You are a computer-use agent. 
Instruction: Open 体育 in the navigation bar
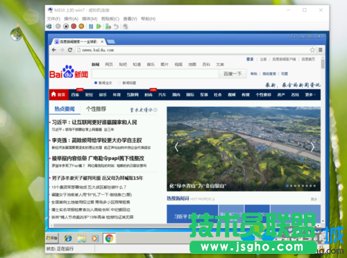click(117, 95)
